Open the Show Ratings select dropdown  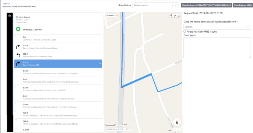pos(155,5)
